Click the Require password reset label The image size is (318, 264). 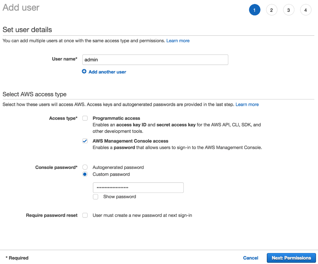52,215
